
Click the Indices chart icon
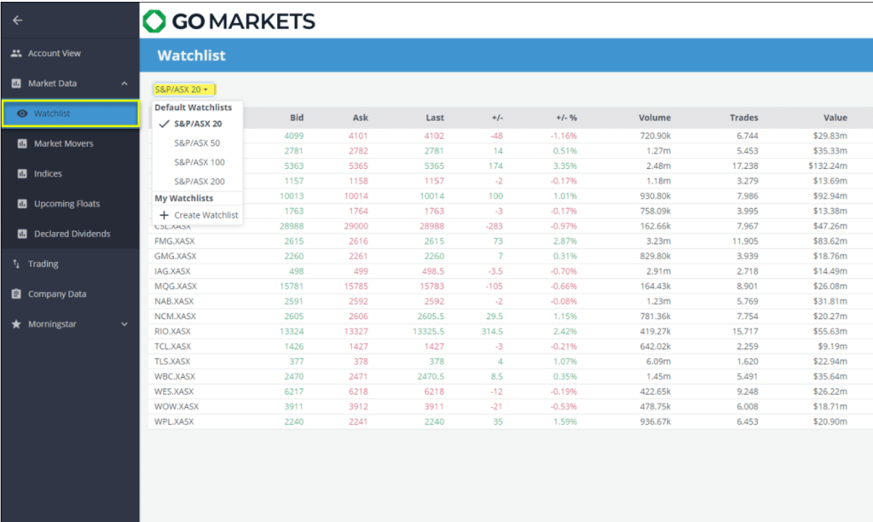(x=22, y=174)
